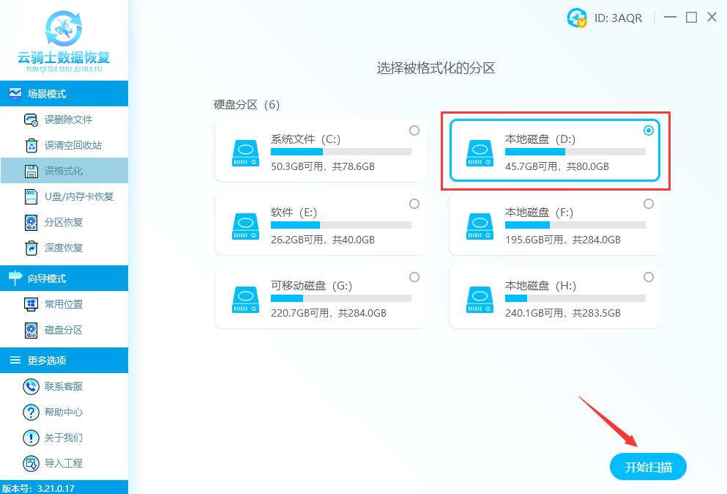Switch to 深度恢复 mode
The image size is (727, 494).
(x=64, y=248)
